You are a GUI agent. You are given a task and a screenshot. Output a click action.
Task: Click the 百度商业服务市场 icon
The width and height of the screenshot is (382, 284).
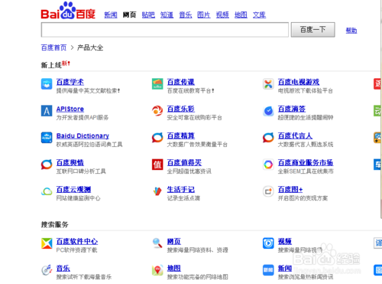(268, 165)
